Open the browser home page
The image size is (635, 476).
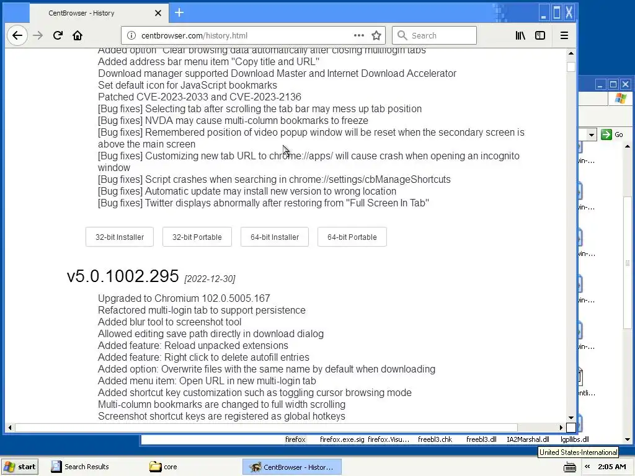tap(78, 35)
